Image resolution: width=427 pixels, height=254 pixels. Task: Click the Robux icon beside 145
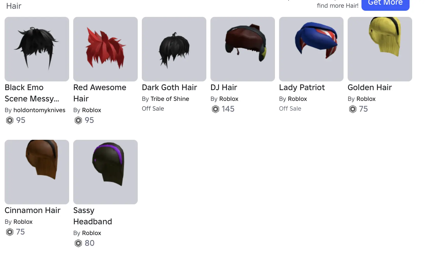pos(216,109)
